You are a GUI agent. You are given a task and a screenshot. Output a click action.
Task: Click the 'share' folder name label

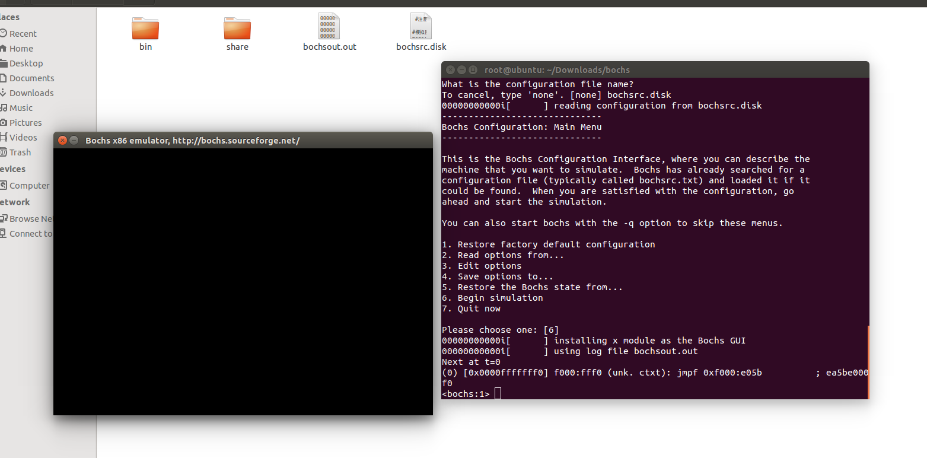point(237,47)
